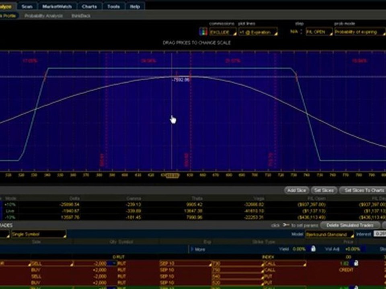The image size is (386, 289).
Task: Click the Add Slice button
Action: tap(296, 190)
